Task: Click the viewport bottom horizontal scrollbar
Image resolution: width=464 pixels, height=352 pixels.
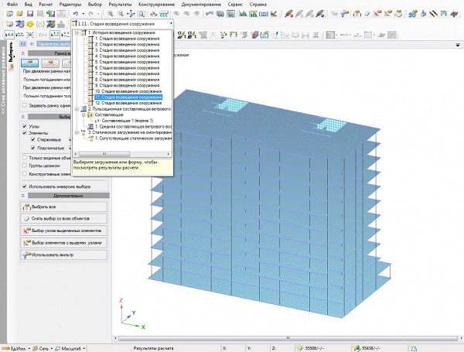Action: [x=288, y=338]
